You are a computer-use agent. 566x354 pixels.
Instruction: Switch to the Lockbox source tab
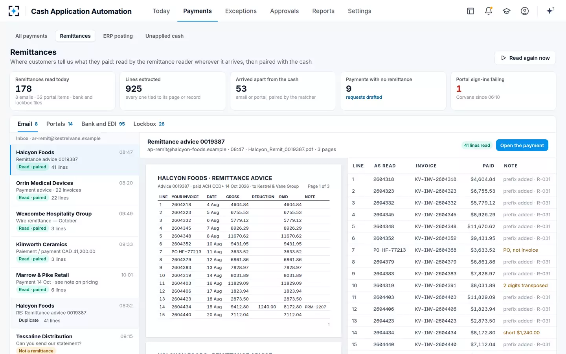[149, 124]
